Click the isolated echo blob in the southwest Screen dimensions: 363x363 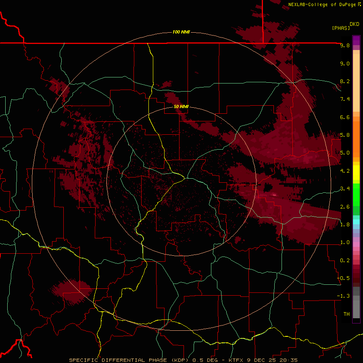tap(71, 292)
